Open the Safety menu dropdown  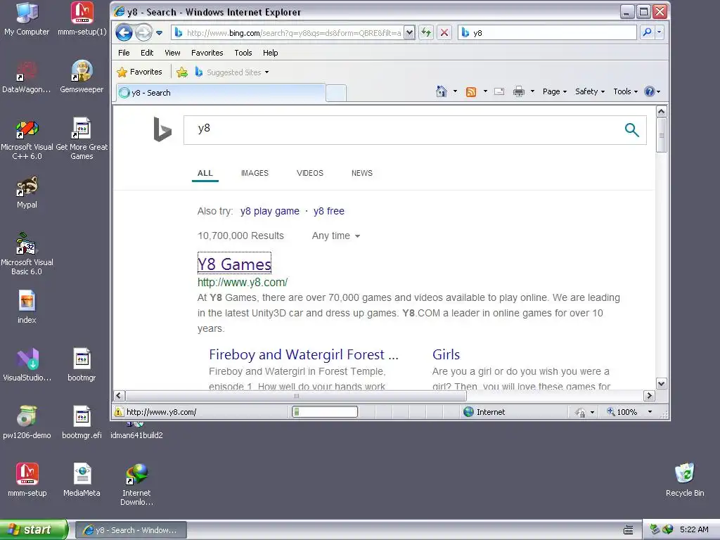590,91
